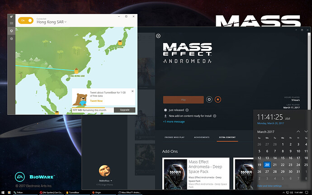312x195 pixels.
Task: Click the taskbar clock showing 11:41 AM
Action: click(x=298, y=193)
